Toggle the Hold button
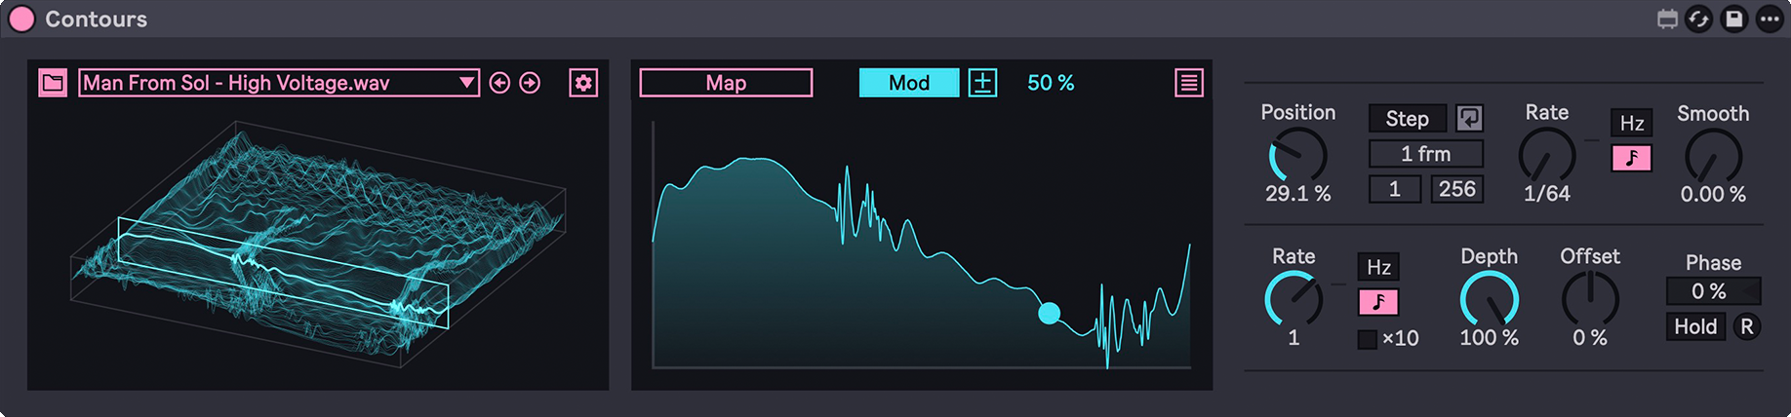The height and width of the screenshot is (417, 1791). click(x=1695, y=326)
